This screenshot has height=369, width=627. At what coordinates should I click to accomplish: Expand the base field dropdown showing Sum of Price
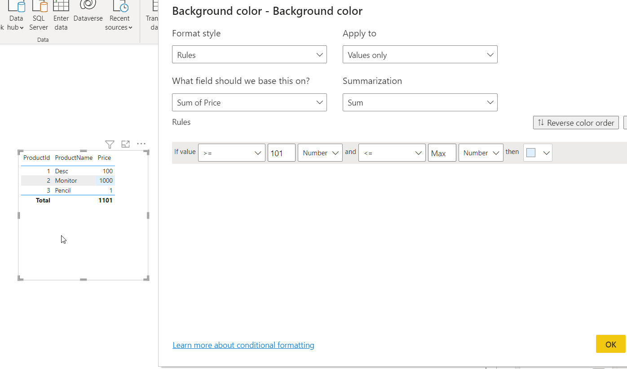249,102
